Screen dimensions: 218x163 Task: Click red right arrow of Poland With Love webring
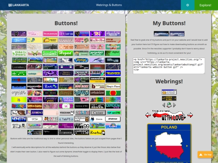tap(190, 115)
